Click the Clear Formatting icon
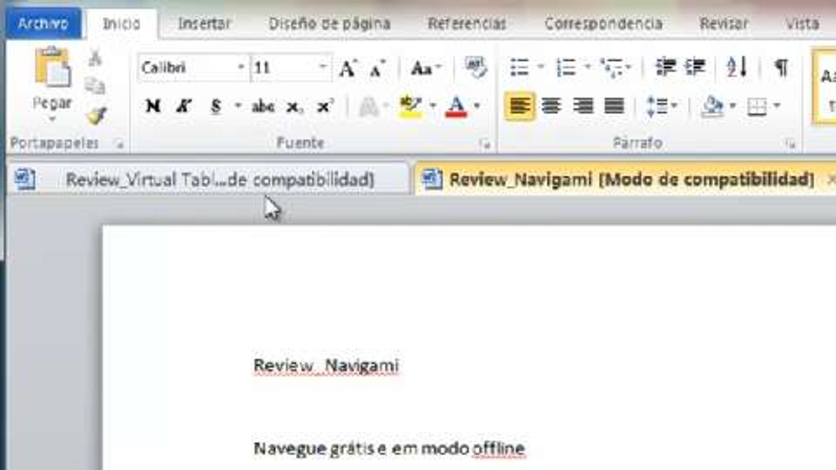The width and height of the screenshot is (836, 470). click(x=475, y=68)
